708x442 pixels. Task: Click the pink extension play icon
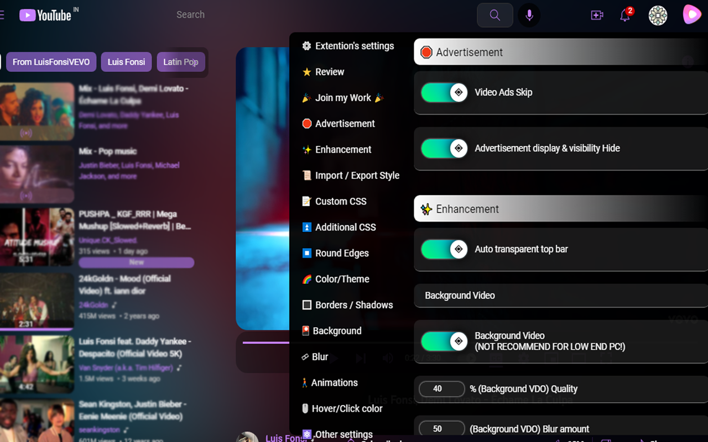(691, 14)
